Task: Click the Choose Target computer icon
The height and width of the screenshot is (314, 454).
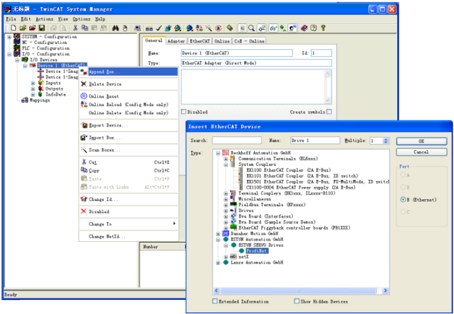Action: (x=137, y=28)
